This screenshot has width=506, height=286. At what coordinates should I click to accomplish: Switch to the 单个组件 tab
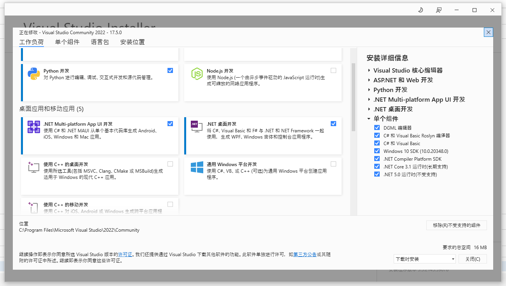[67, 42]
